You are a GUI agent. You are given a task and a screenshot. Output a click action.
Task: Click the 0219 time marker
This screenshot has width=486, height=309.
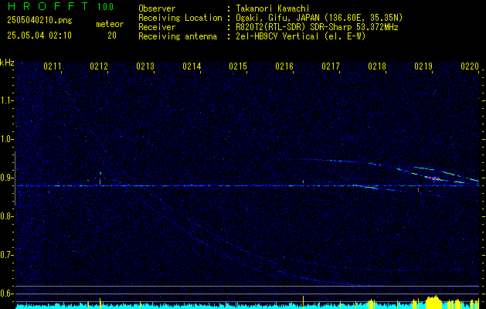point(423,66)
